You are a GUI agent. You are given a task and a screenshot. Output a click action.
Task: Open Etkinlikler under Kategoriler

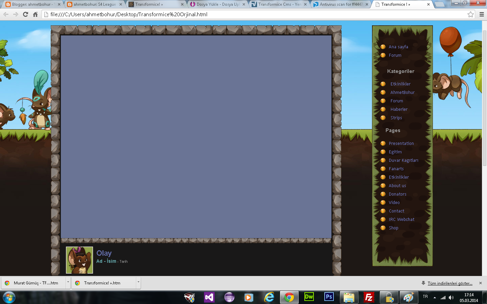[400, 84]
